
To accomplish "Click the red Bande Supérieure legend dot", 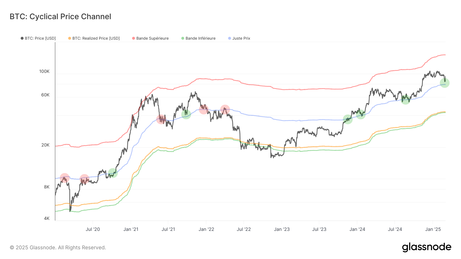I will (133, 38).
